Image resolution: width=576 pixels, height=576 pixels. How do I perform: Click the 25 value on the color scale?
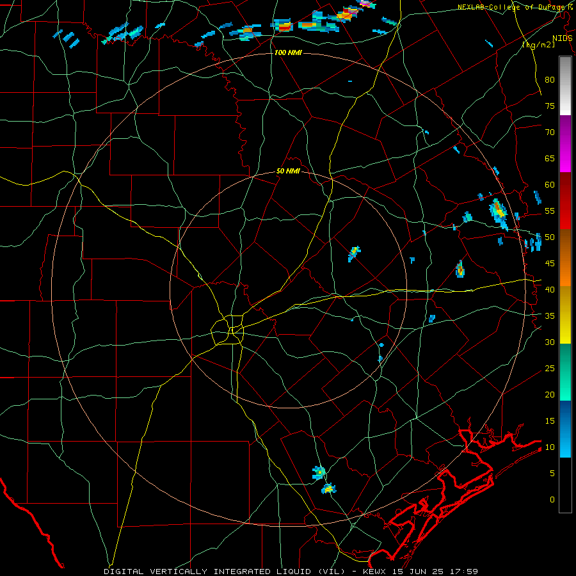[x=550, y=369]
